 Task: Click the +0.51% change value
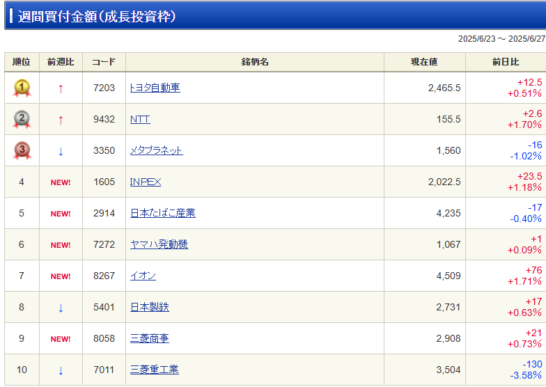[x=524, y=93]
